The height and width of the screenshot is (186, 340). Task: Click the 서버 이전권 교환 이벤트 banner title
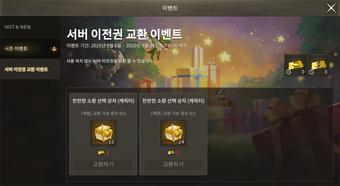click(124, 34)
